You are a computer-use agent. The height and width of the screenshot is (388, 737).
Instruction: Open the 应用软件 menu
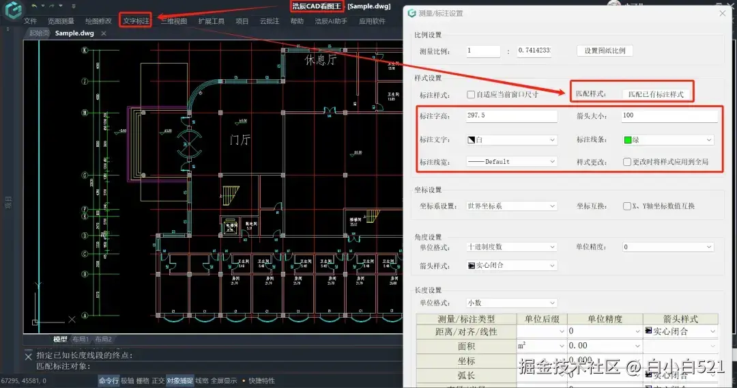click(x=372, y=21)
